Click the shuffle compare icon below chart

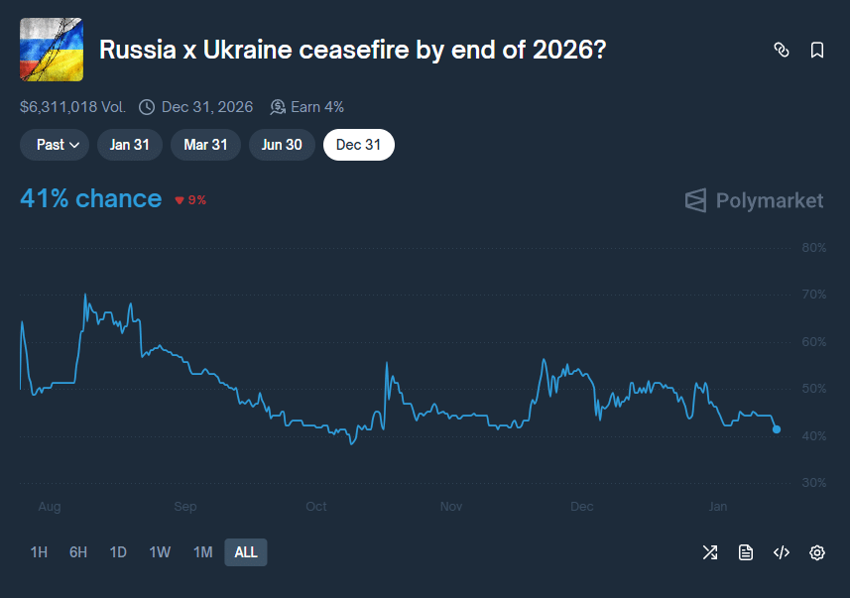(710, 552)
